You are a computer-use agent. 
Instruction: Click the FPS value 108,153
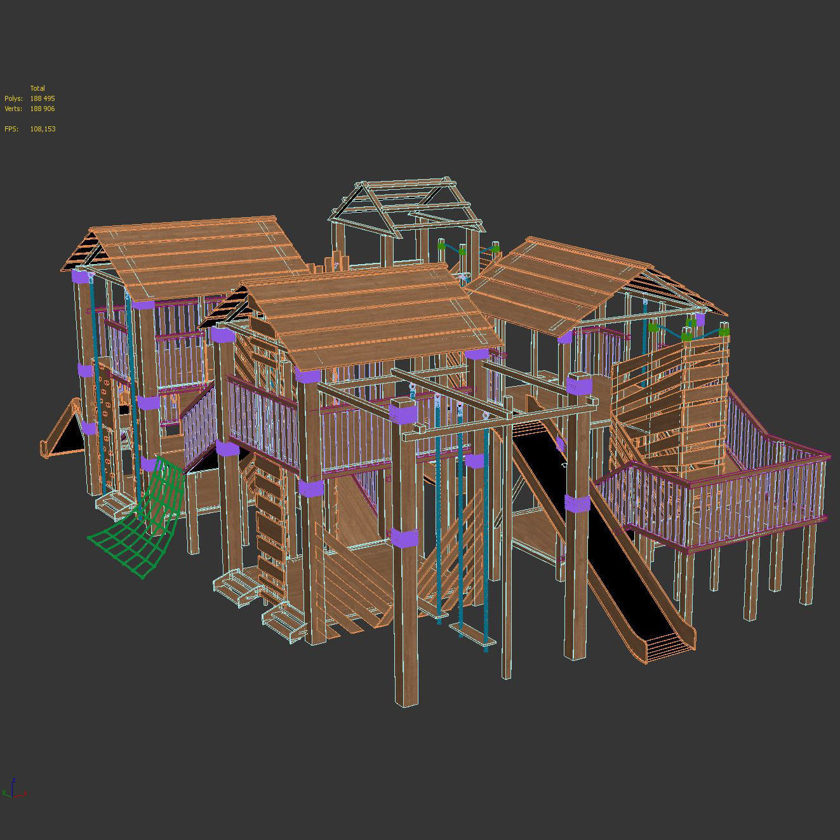coord(43,129)
